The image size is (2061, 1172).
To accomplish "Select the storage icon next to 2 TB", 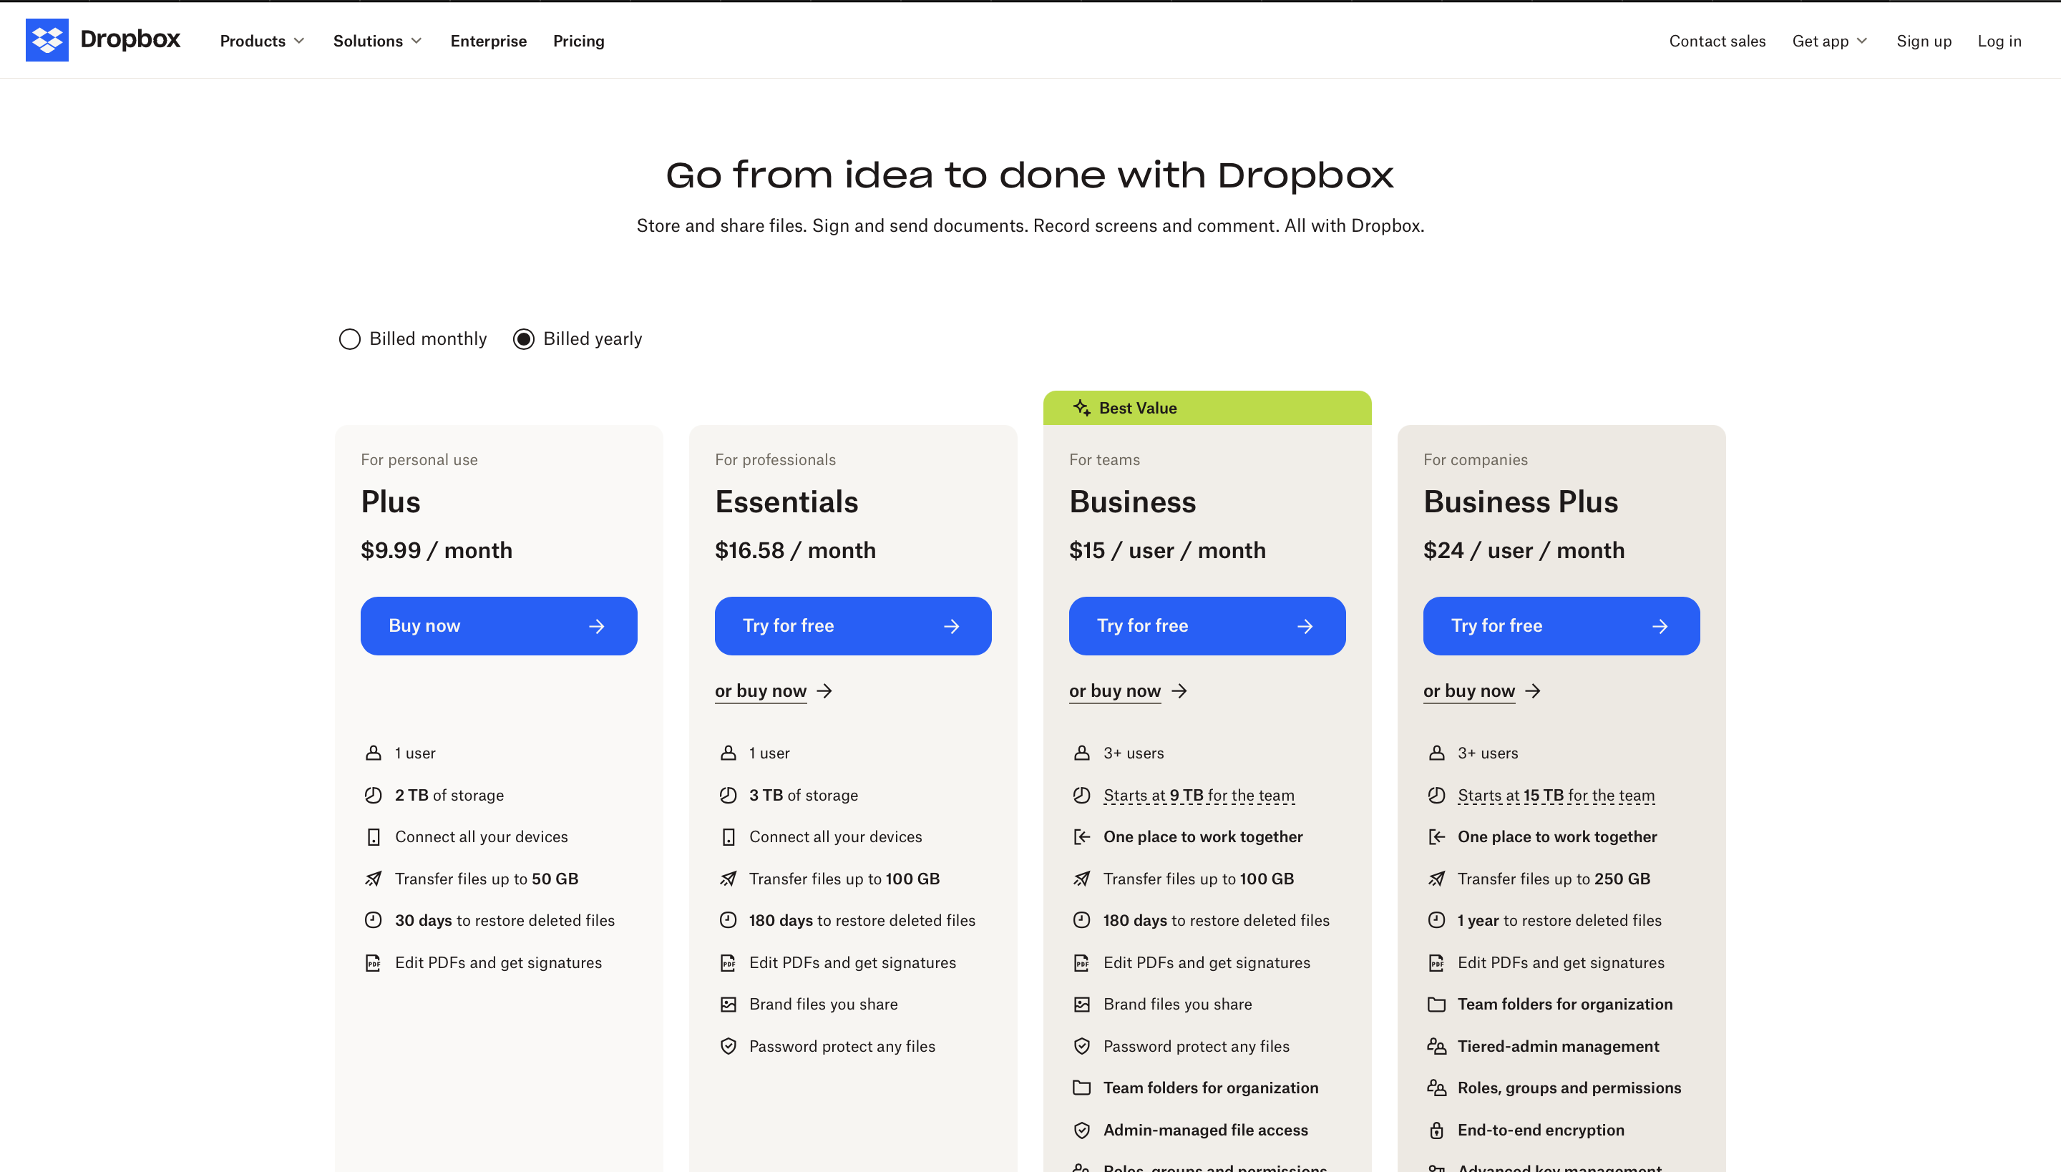I will click(373, 794).
